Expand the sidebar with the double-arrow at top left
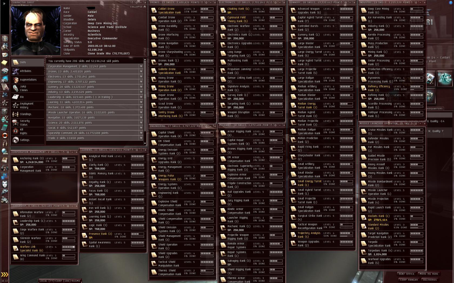Viewport: 454px width, 283px height. (x=5, y=4)
